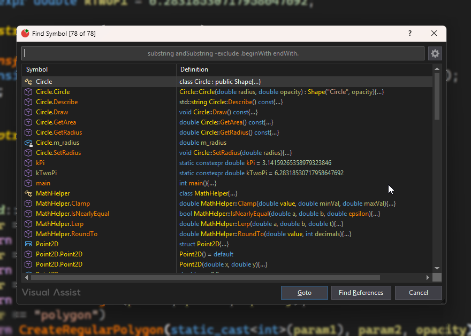471x336 pixels.
Task: Click the method icon beside Circle.SetRadius
Action: click(x=28, y=153)
